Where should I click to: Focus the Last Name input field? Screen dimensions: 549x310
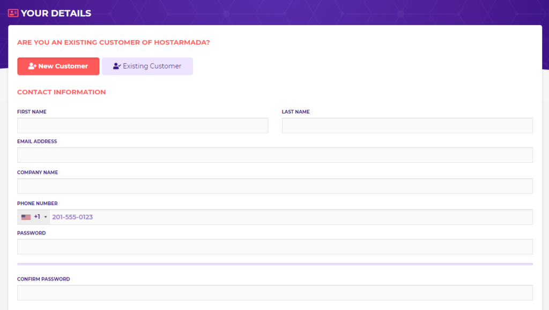[x=407, y=125]
